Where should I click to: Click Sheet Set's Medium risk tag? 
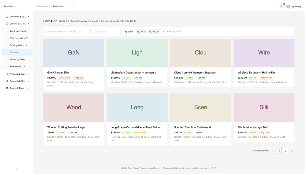(140, 133)
